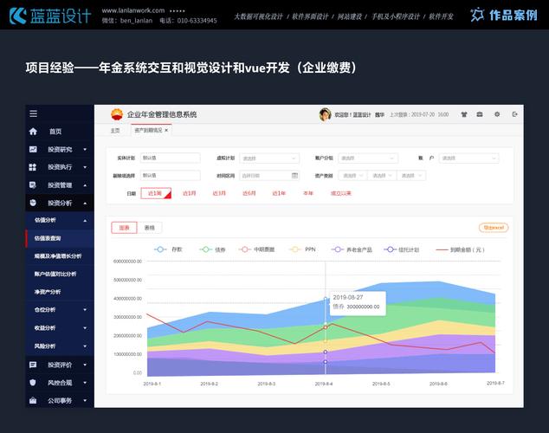Click the 风控合规 shield icon
This screenshot has height=433, width=549.
(33, 383)
